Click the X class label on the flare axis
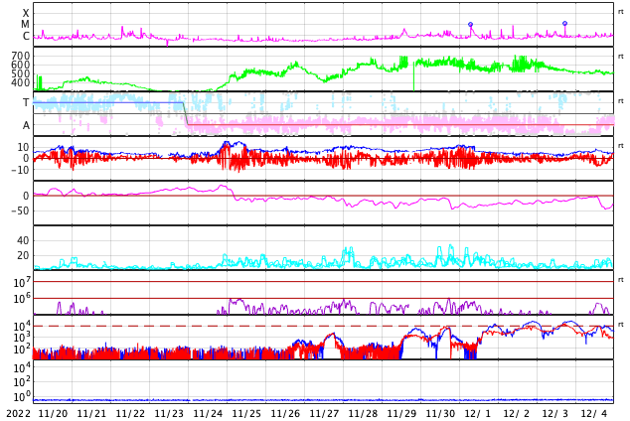This screenshot has width=630, height=421. (26, 13)
